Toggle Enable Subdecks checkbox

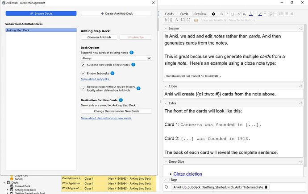(x=83, y=73)
